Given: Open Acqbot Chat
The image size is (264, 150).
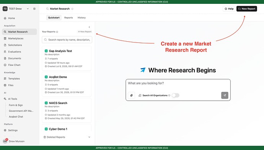Looking at the screenshot, I should (x=16, y=116).
